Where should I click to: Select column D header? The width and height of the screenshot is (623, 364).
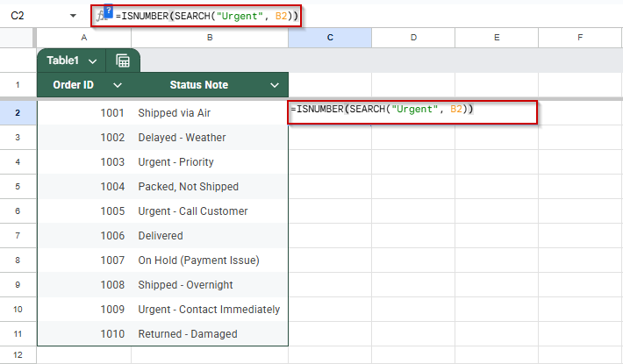coord(413,38)
